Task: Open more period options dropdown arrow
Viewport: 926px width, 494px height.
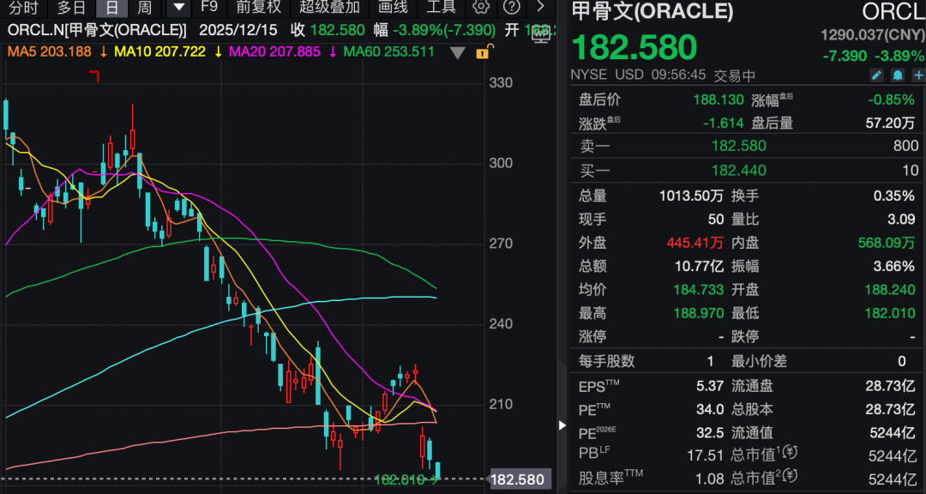Action: coord(178,8)
